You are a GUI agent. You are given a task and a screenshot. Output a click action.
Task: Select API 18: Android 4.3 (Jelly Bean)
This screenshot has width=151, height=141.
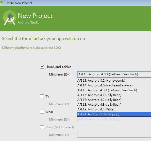114,105
